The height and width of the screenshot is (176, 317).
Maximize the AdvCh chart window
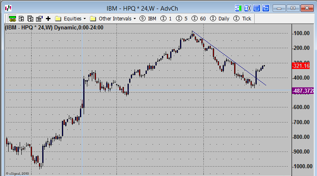293,8
